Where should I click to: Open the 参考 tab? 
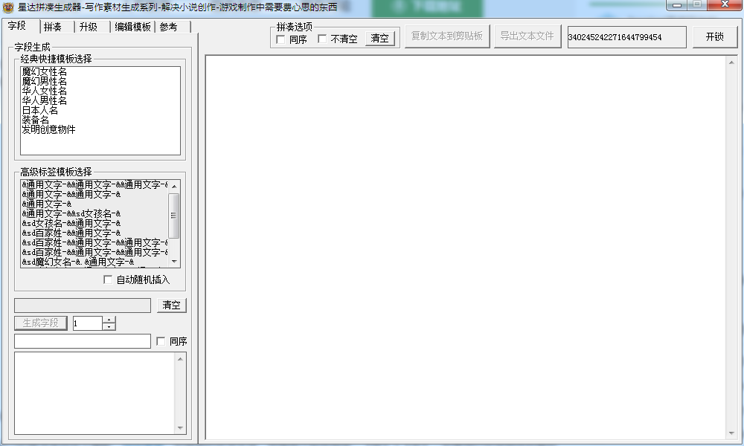pyautogui.click(x=168, y=27)
